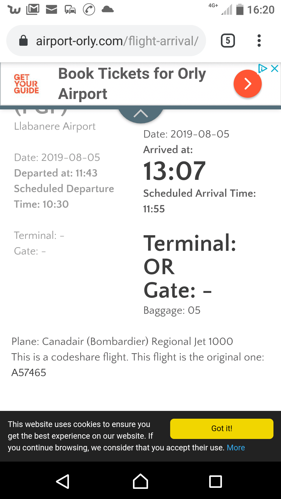Image resolution: width=281 pixels, height=499 pixels.
Task: Tap the airport-orly.com address bar
Action: pos(117,41)
